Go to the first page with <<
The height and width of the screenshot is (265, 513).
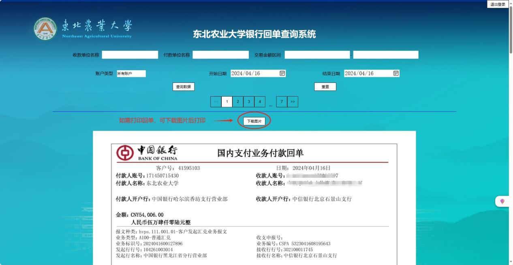tap(216, 102)
